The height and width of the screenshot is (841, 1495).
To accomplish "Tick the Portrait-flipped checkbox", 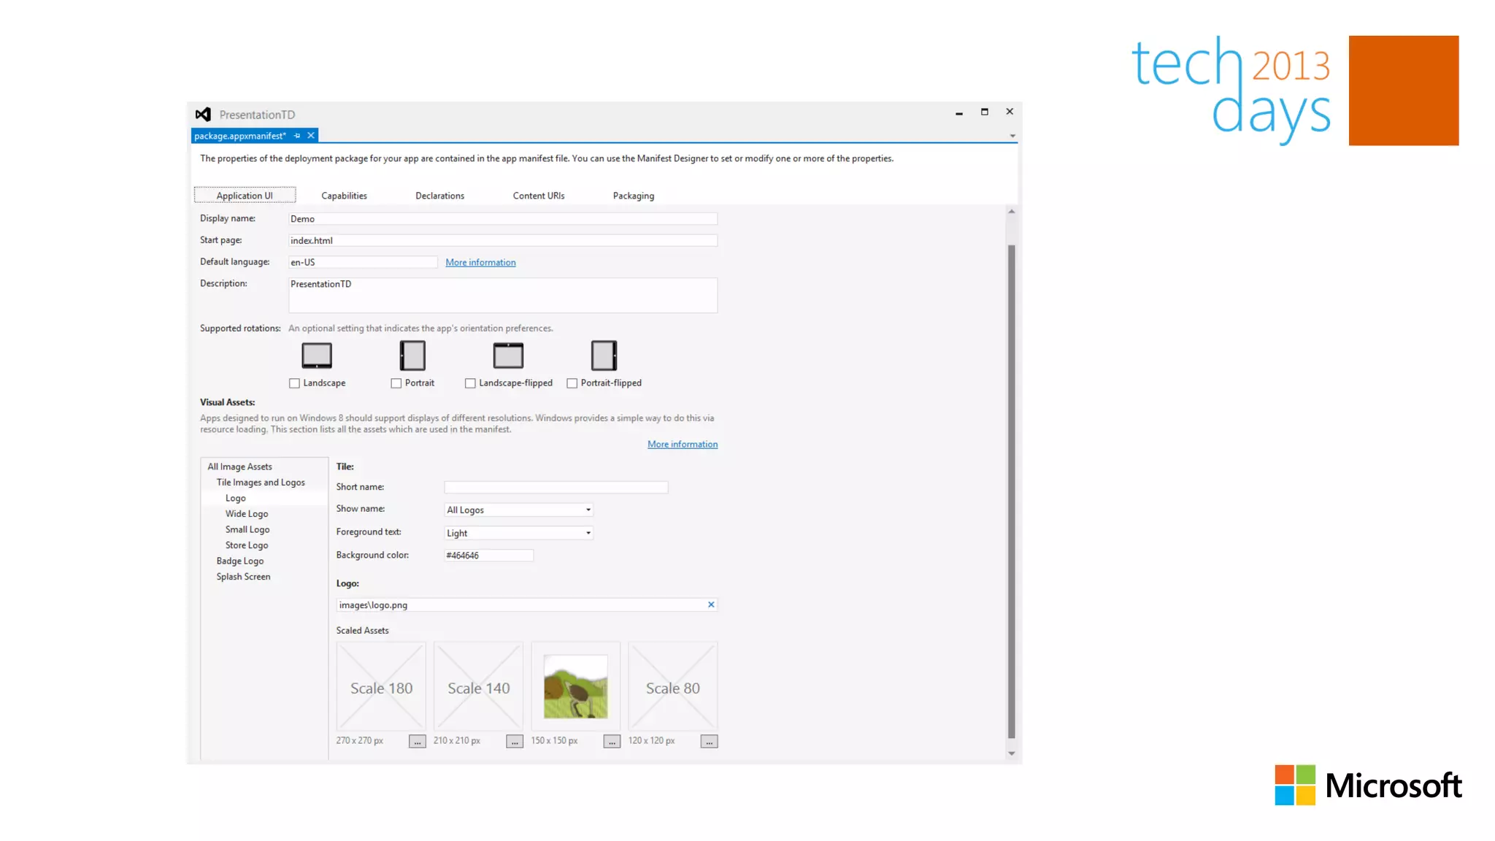I will (572, 383).
